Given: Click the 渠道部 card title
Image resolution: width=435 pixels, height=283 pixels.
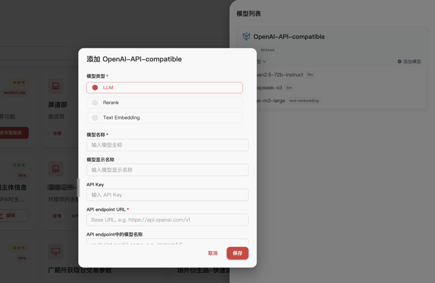Looking at the screenshot, I should point(58,105).
